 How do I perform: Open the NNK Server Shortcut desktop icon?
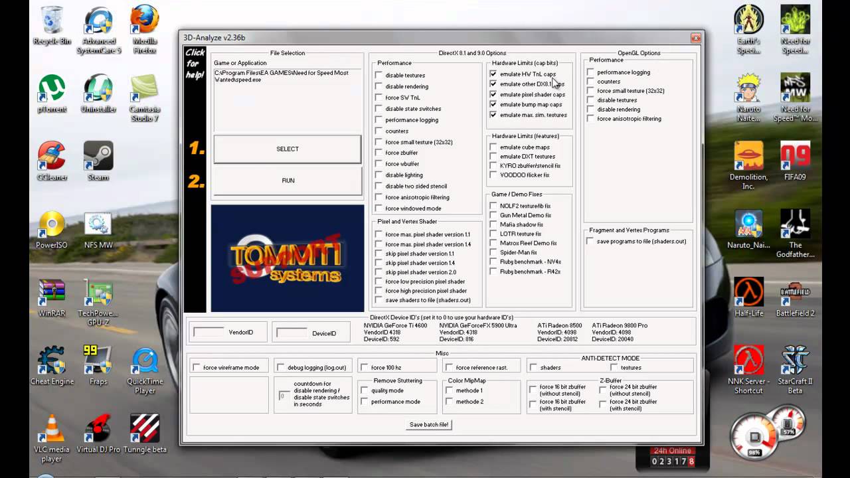pyautogui.click(x=748, y=370)
